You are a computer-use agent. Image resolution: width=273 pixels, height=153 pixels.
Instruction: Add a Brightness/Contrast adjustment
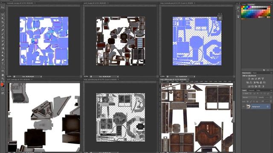(249, 79)
